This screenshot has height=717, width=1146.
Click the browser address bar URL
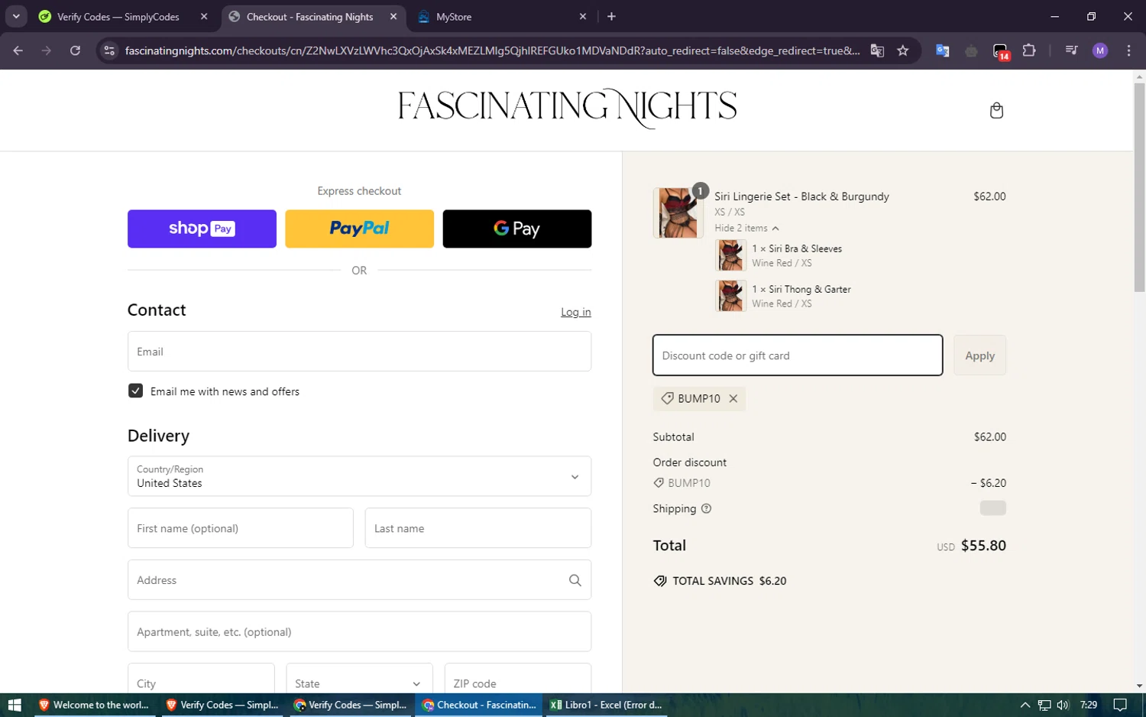[492, 50]
